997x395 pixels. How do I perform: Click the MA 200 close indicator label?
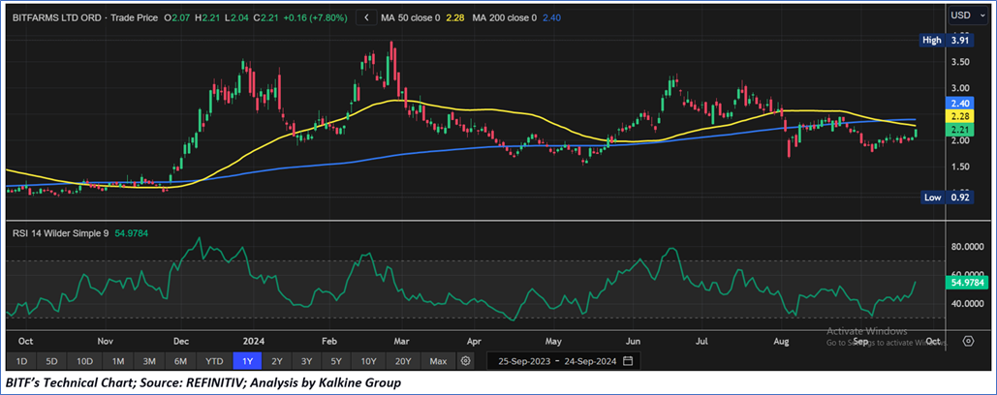point(526,16)
